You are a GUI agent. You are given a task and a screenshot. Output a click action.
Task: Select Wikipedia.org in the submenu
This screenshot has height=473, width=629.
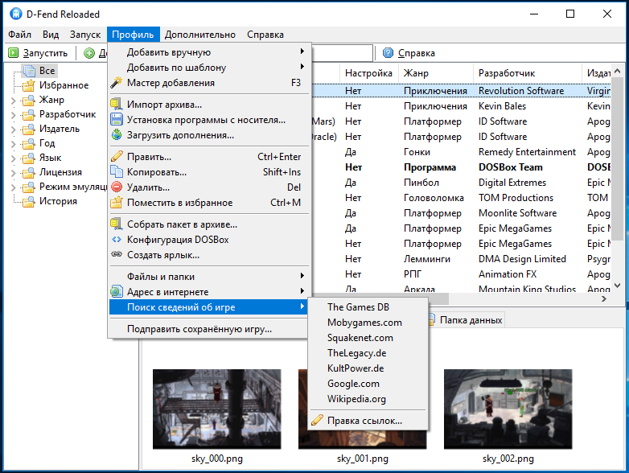356,399
